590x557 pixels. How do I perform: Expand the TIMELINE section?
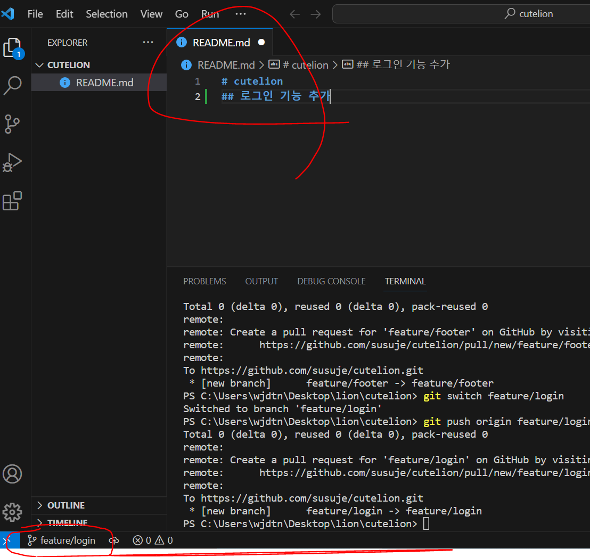point(67,523)
